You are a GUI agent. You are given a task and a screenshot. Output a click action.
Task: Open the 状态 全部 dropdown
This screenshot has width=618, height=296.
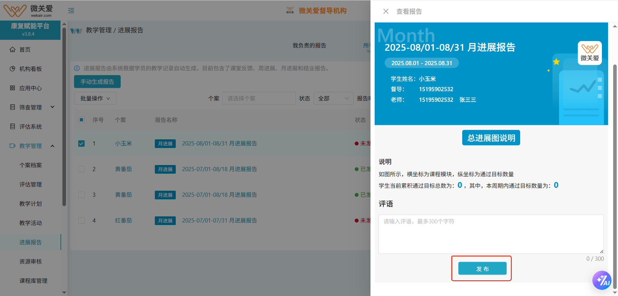(x=333, y=99)
